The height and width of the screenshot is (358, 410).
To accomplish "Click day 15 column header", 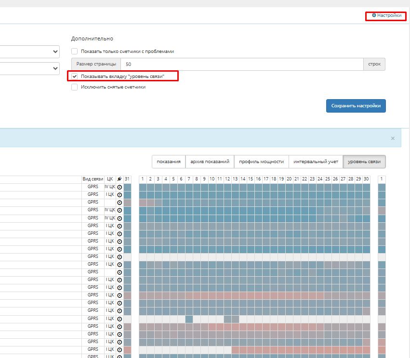I will 251,179.
